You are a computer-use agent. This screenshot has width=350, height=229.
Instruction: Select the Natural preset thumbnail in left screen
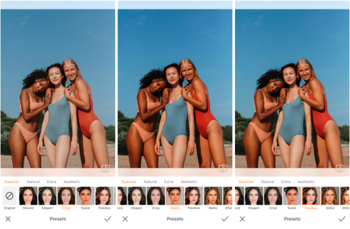28,196
